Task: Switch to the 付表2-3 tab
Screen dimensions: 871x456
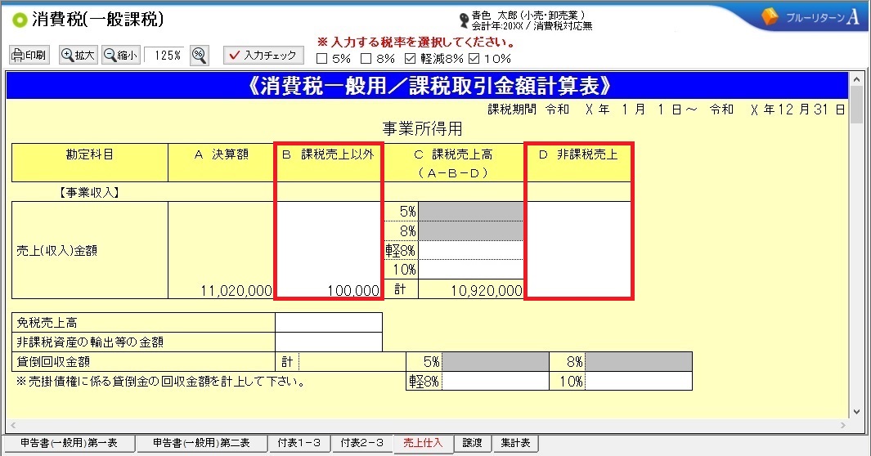Action: [x=362, y=443]
